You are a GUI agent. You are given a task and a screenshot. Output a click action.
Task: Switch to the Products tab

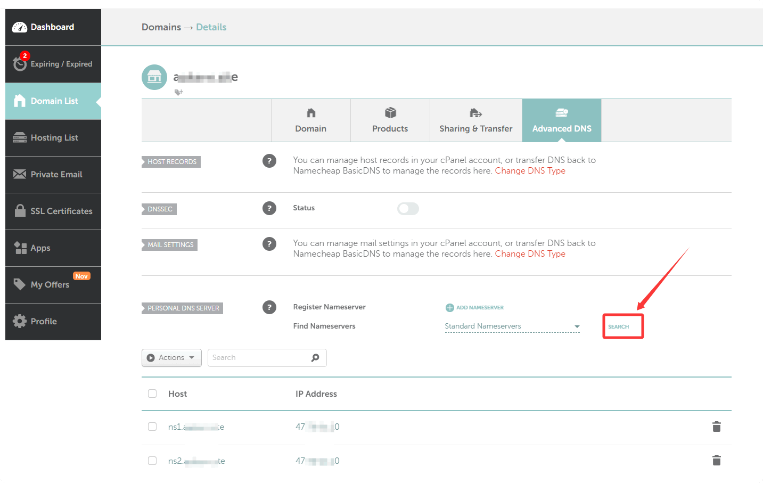pos(390,120)
